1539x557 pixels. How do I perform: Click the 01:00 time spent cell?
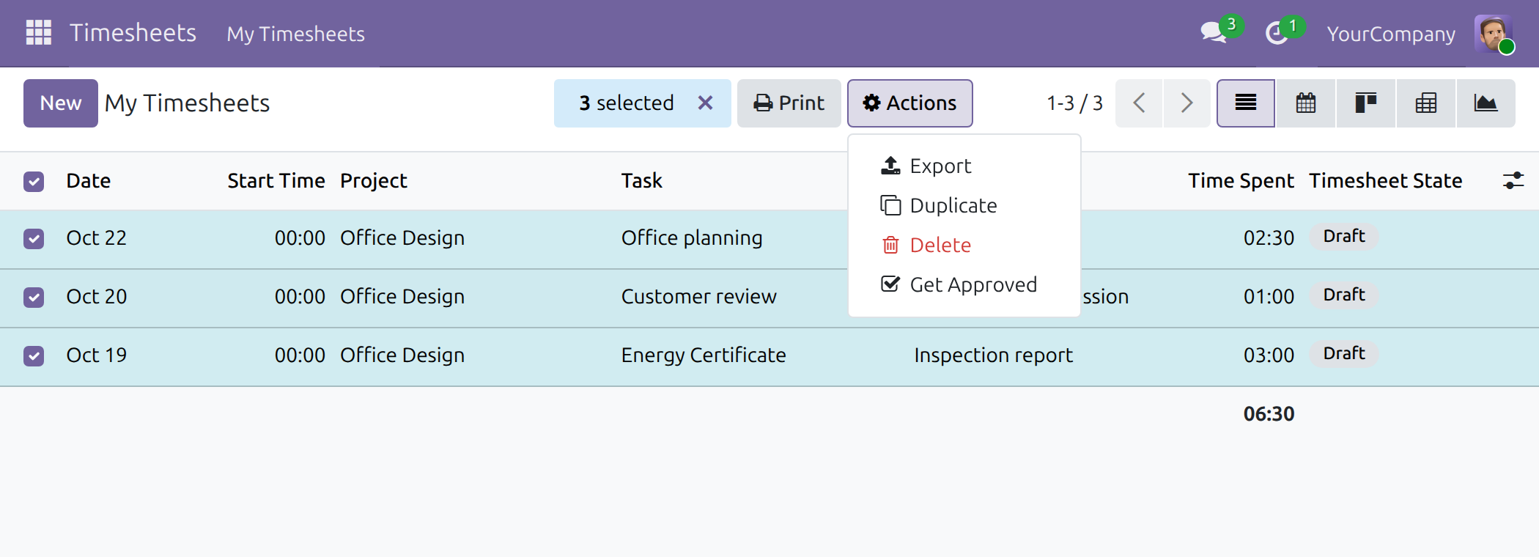pos(1269,297)
